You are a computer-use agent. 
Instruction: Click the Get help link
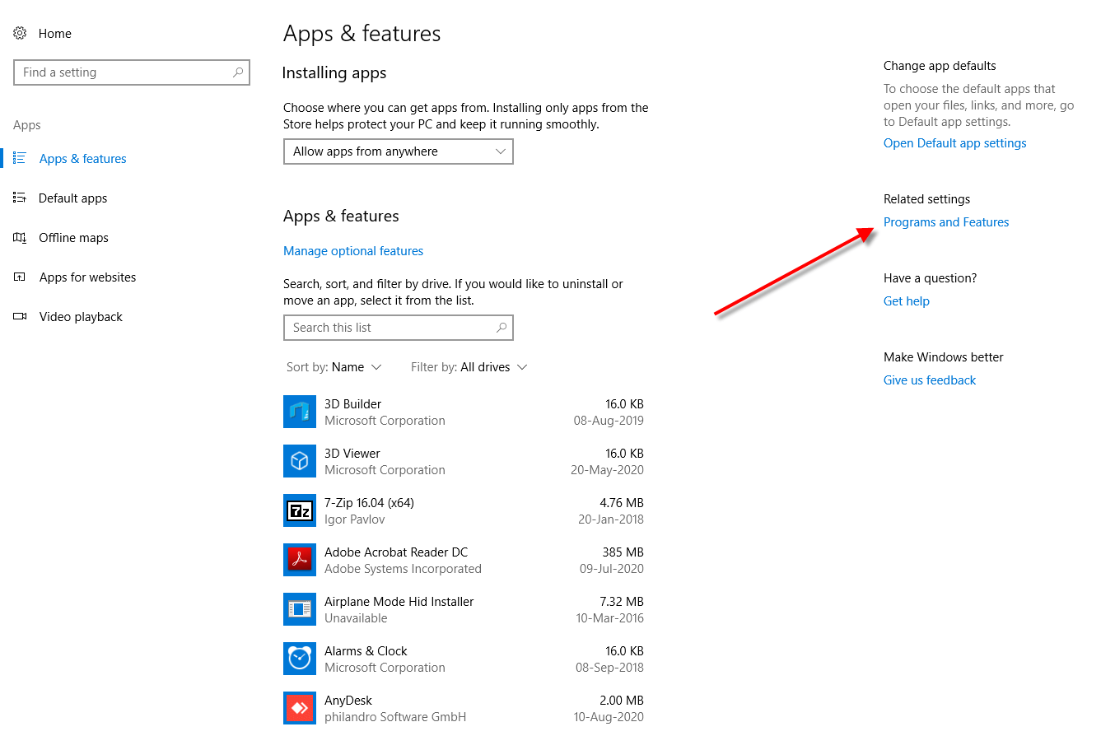click(x=907, y=301)
